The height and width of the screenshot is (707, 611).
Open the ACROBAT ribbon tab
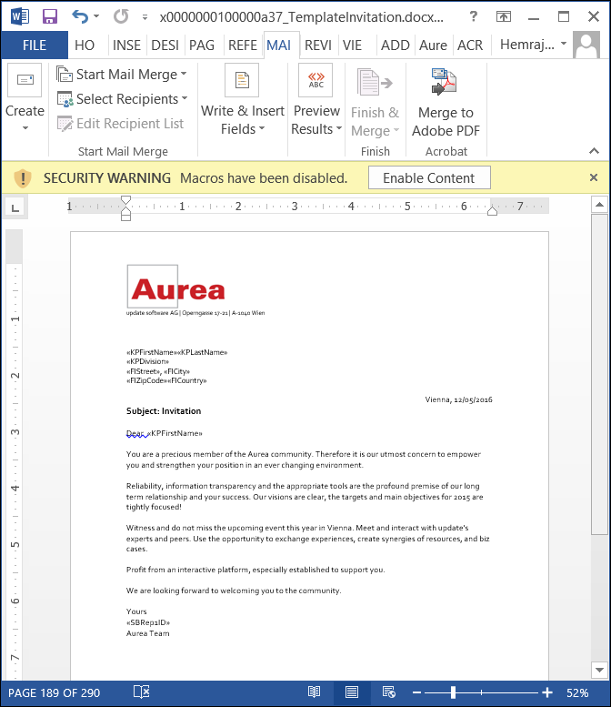(470, 45)
